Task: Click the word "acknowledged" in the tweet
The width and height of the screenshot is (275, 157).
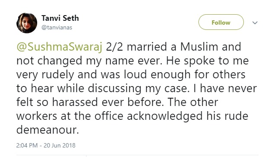Action: coord(165,116)
